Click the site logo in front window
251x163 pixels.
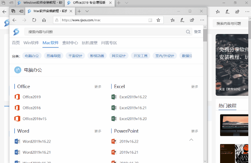pos(16,32)
